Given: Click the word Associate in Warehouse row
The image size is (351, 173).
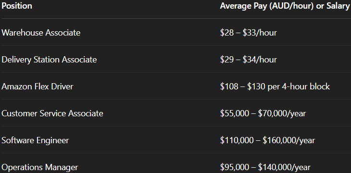Looking at the screenshot, I should [63, 33].
